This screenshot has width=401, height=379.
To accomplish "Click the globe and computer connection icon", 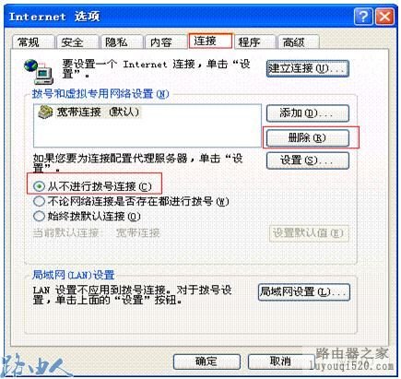I will (x=39, y=72).
